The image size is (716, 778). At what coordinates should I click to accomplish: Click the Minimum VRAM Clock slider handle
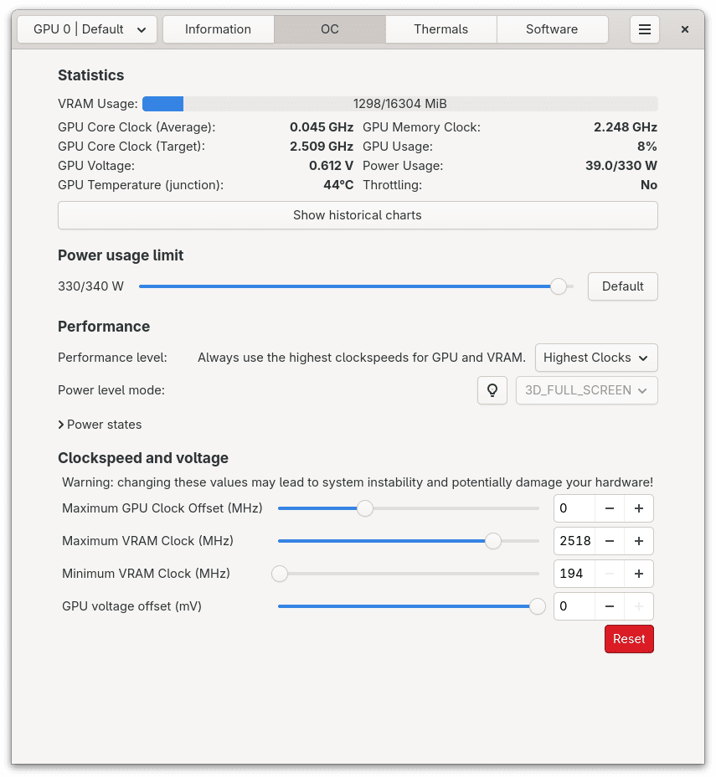click(x=280, y=574)
